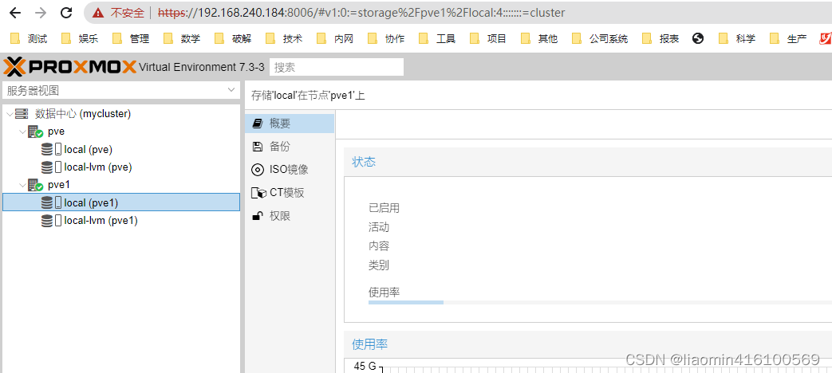Screen dimensions: 832x373
Task: Click the cube icon next to CT模板
Action: (x=258, y=193)
